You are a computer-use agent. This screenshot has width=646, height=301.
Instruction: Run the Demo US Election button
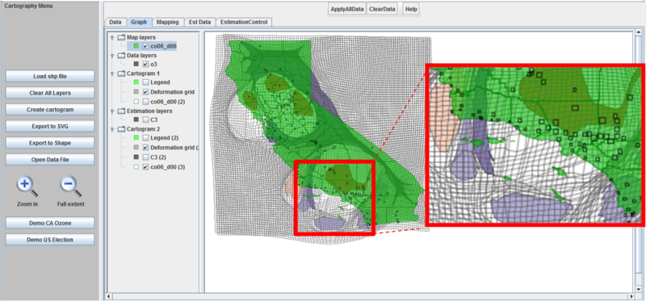pyautogui.click(x=50, y=240)
